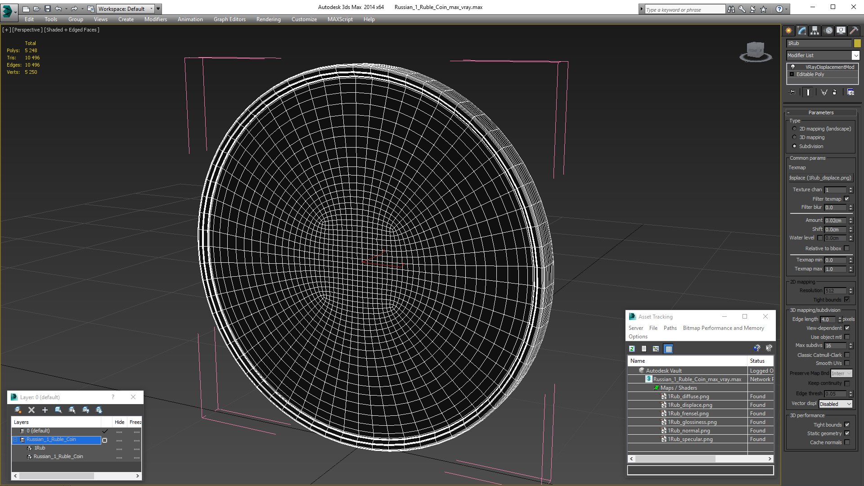
Task: Switch Asset Tracking to Tree View icon
Action: coord(656,349)
